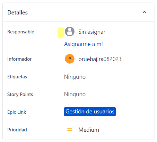Image resolution: width=157 pixels, height=142 pixels.
Task: Click the Detalles heading
Action: 17,13
